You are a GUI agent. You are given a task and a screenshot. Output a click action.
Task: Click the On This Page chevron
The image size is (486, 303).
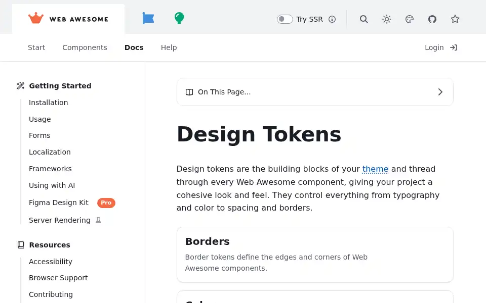[x=440, y=92]
